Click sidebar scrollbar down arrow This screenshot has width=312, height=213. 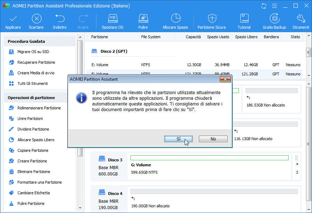pyautogui.click(x=80, y=208)
